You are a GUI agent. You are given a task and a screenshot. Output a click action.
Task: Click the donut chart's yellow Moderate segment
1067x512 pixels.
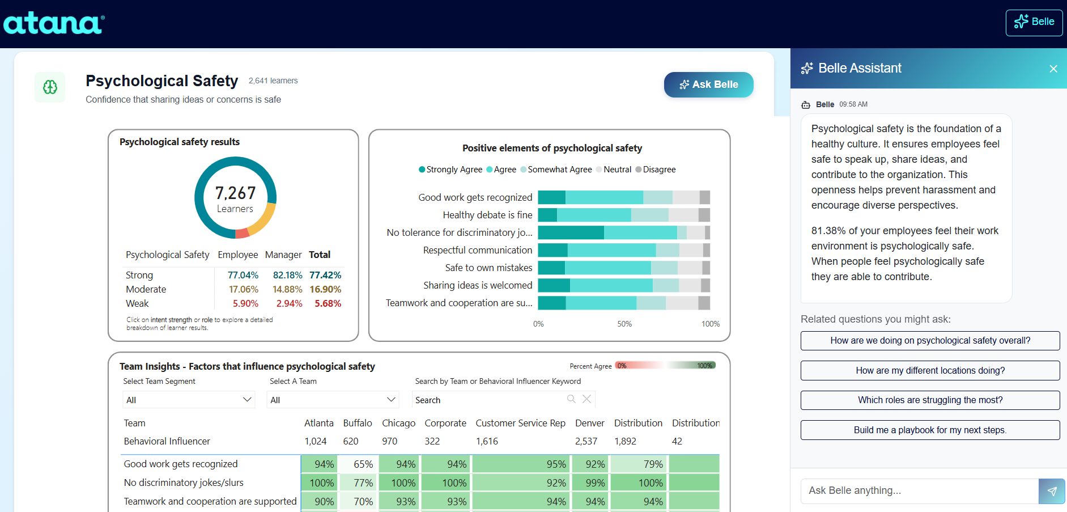[x=265, y=221]
